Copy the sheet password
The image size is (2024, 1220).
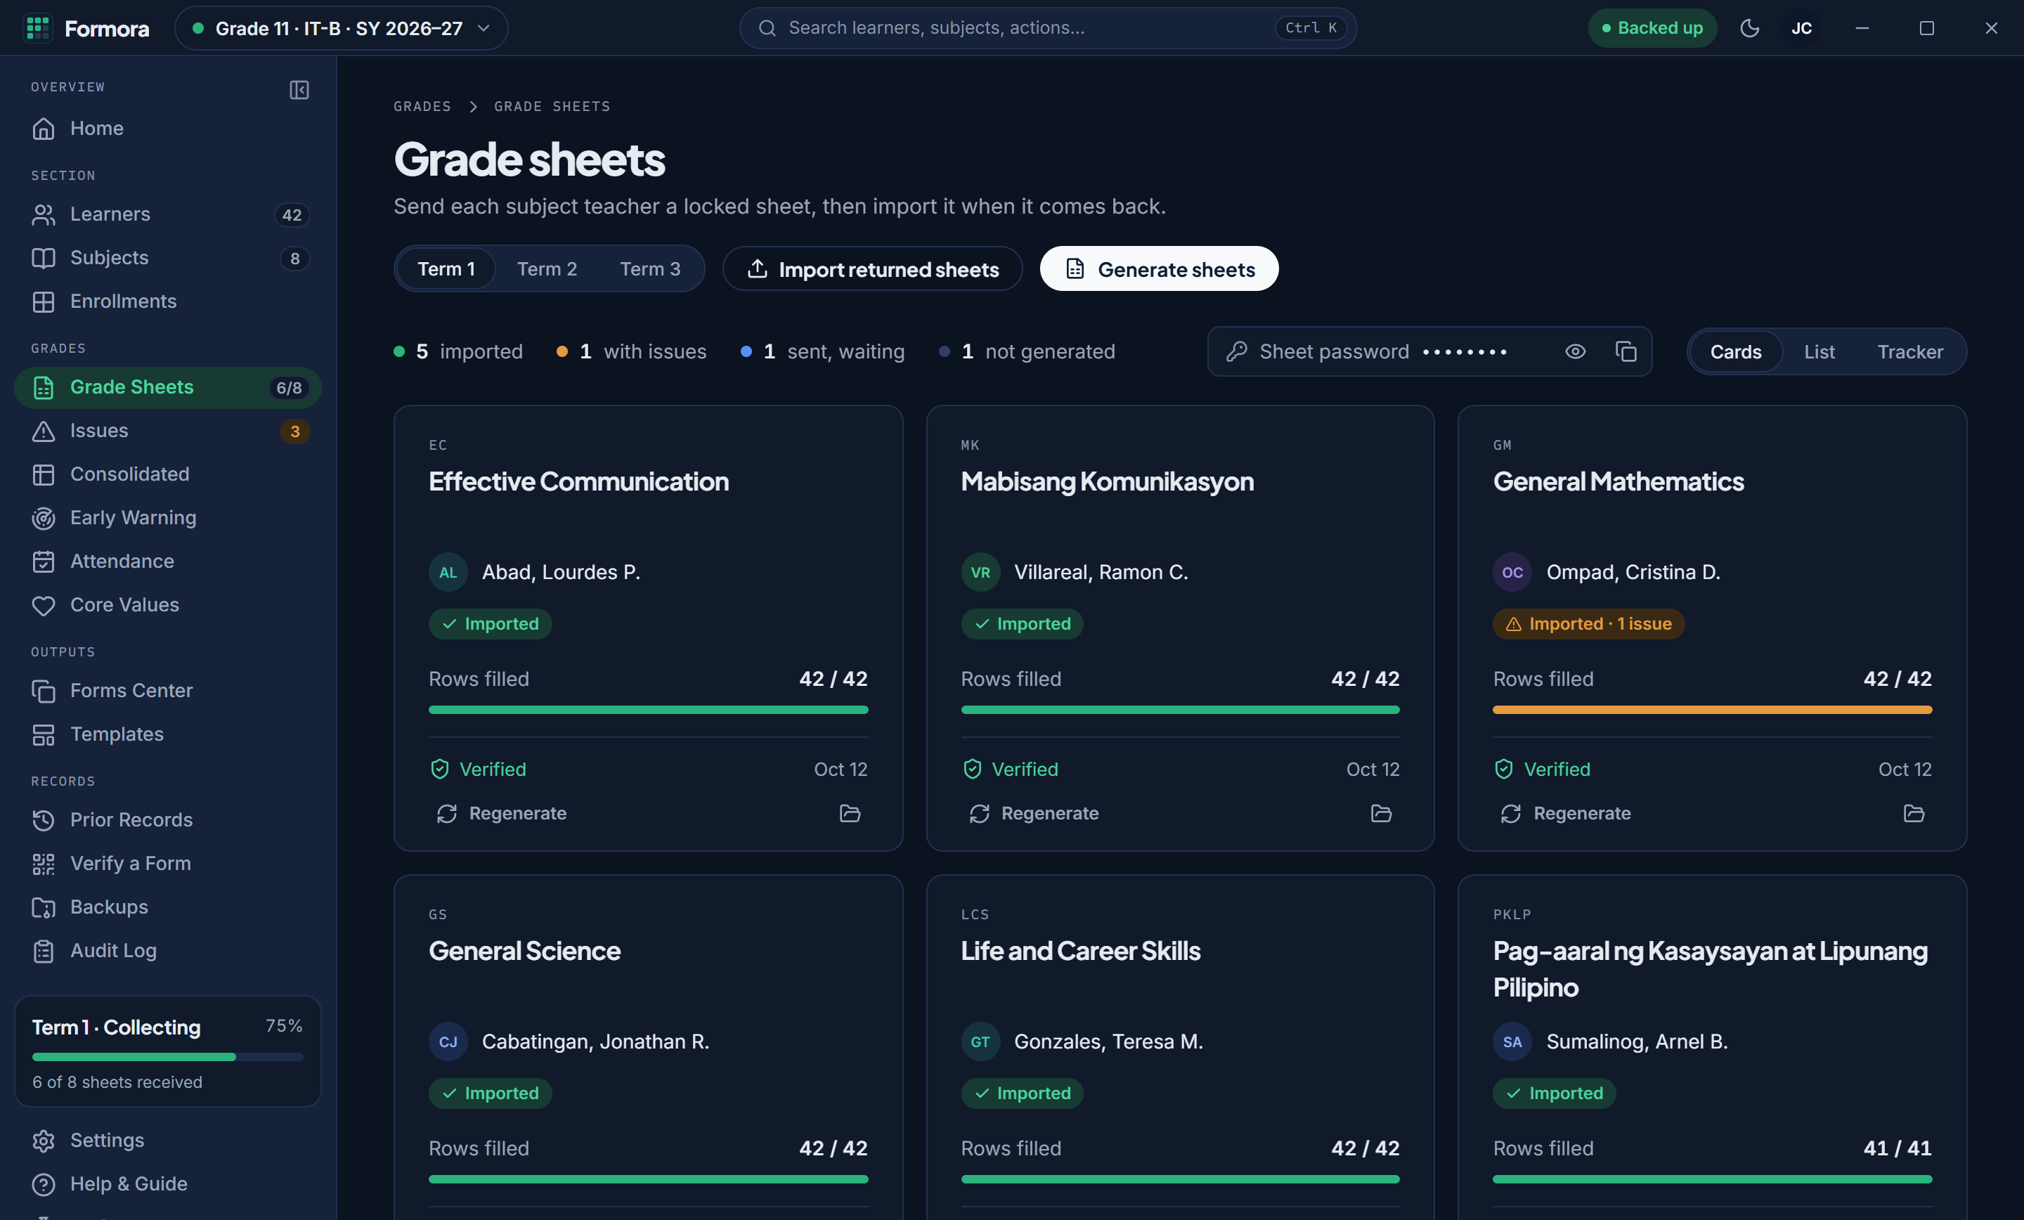click(1626, 351)
